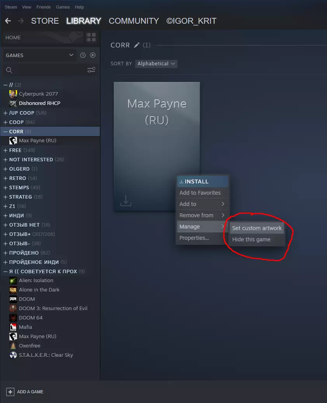This screenshot has height=403, width=327.
Task: Open the COMMUNITY tab
Action: coord(134,21)
